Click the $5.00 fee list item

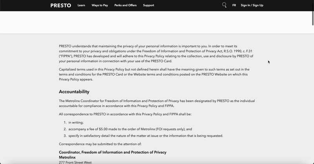pos(130,129)
